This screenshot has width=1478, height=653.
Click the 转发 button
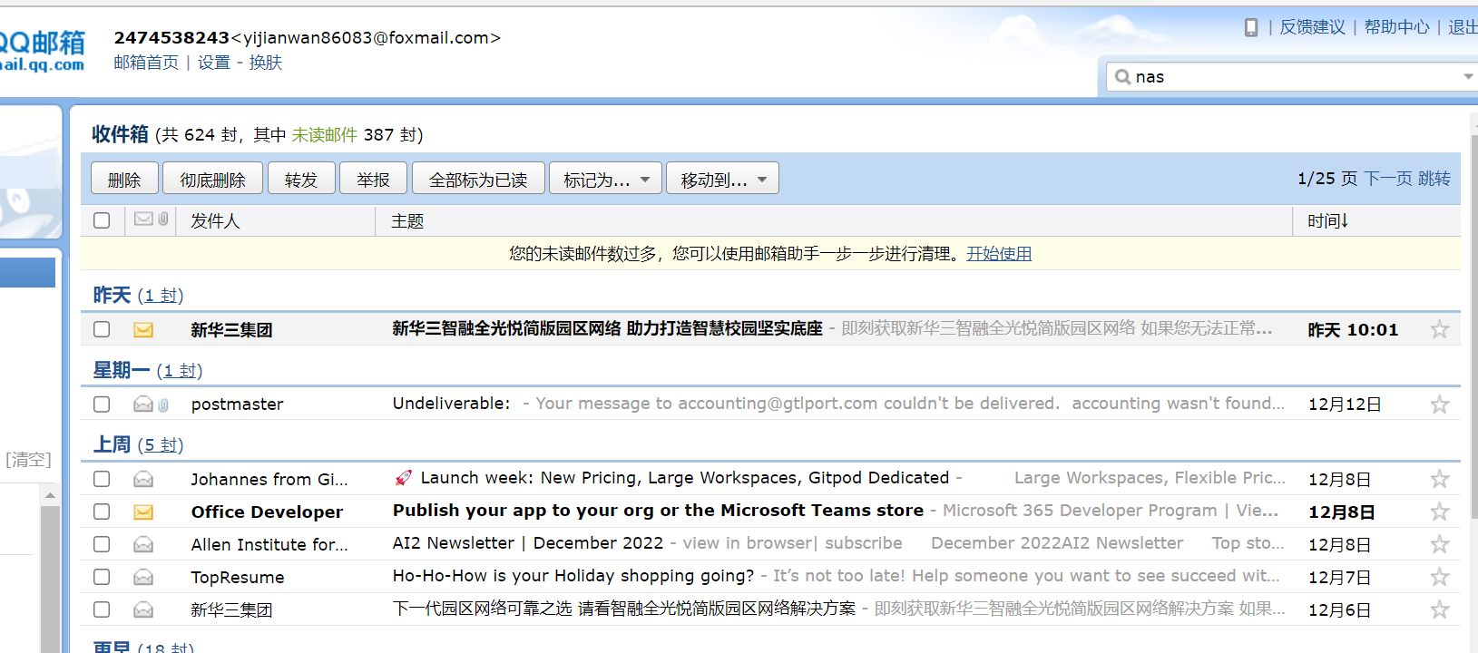(301, 179)
